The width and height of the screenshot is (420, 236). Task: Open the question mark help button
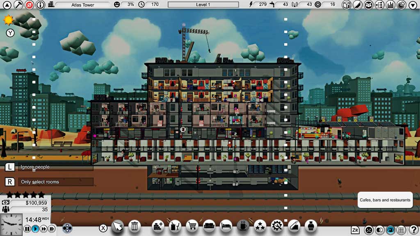click(413, 230)
